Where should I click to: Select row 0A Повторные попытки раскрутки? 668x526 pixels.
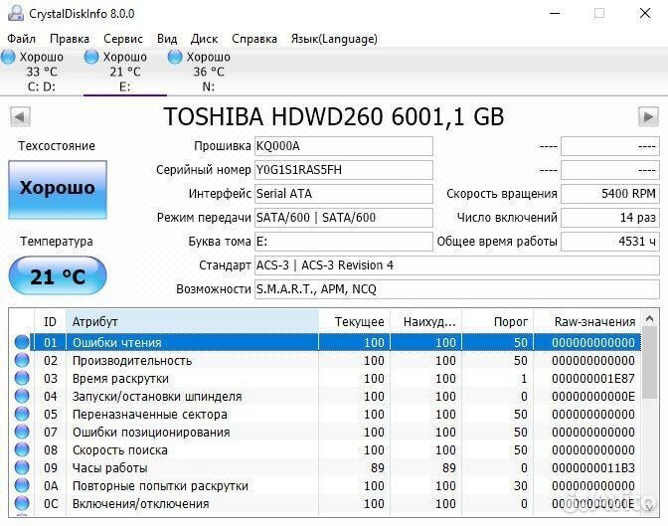[x=325, y=486]
